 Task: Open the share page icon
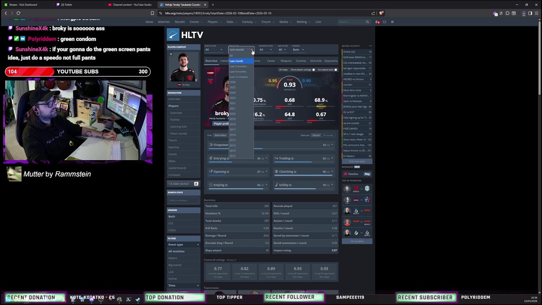pyautogui.click(x=373, y=13)
